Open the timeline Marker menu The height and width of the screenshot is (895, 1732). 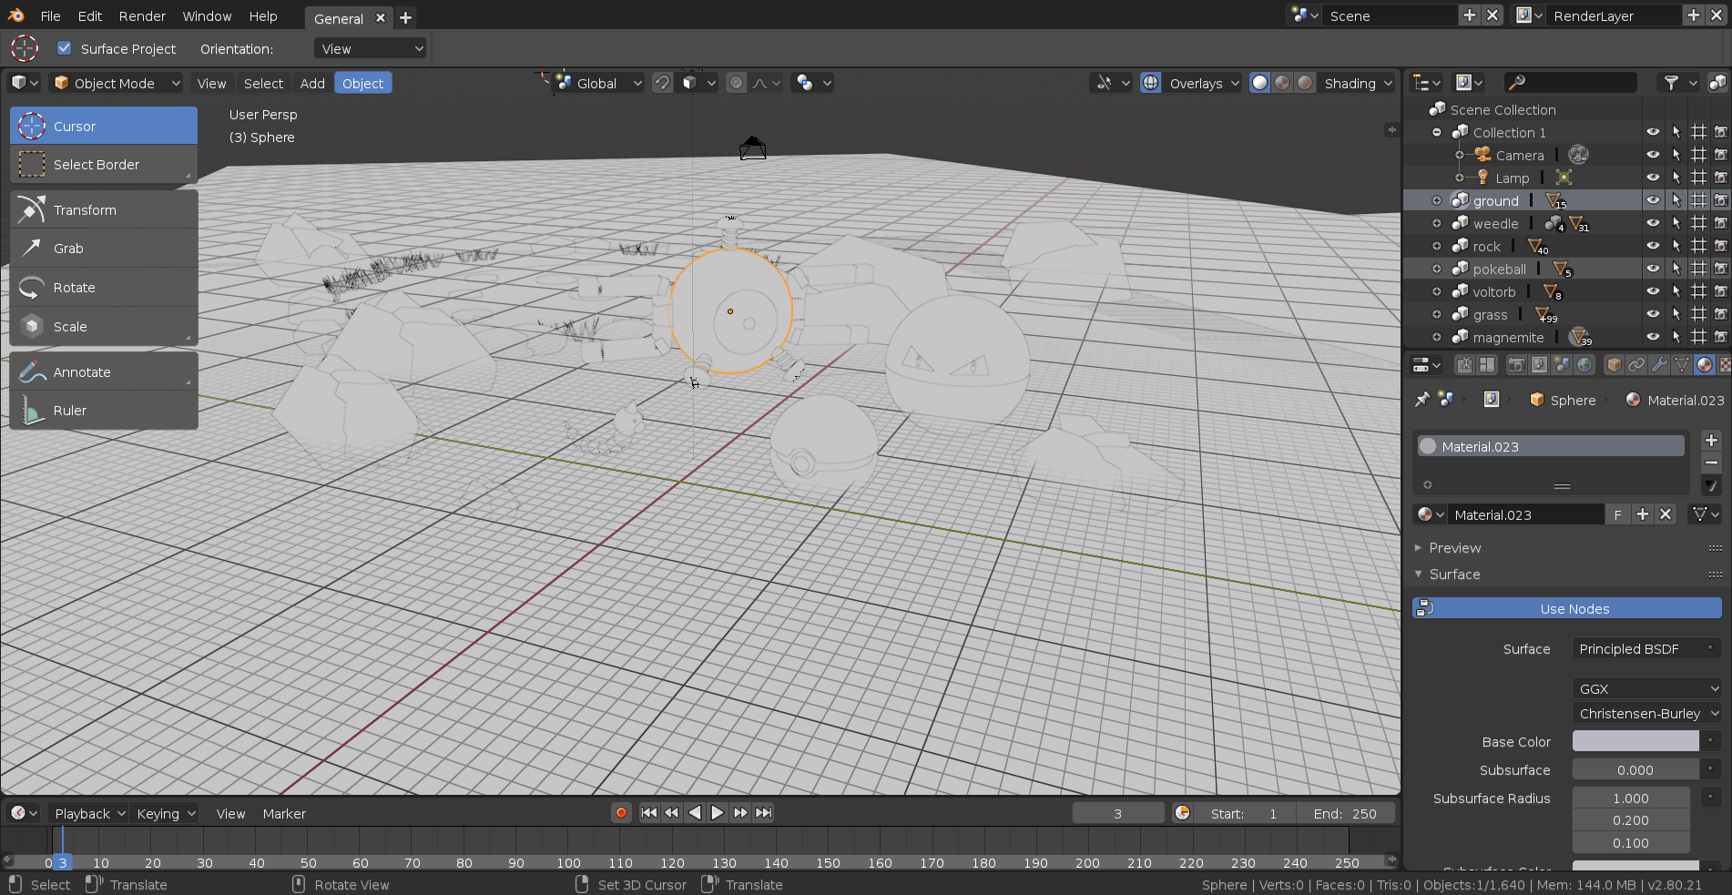[284, 813]
